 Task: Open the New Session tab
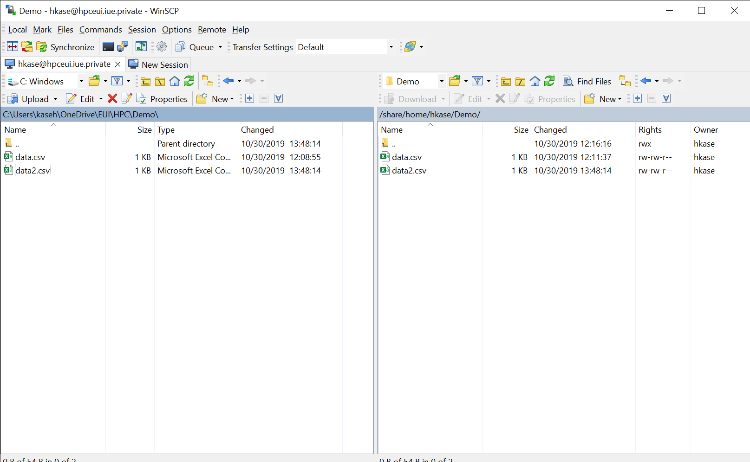pos(158,64)
